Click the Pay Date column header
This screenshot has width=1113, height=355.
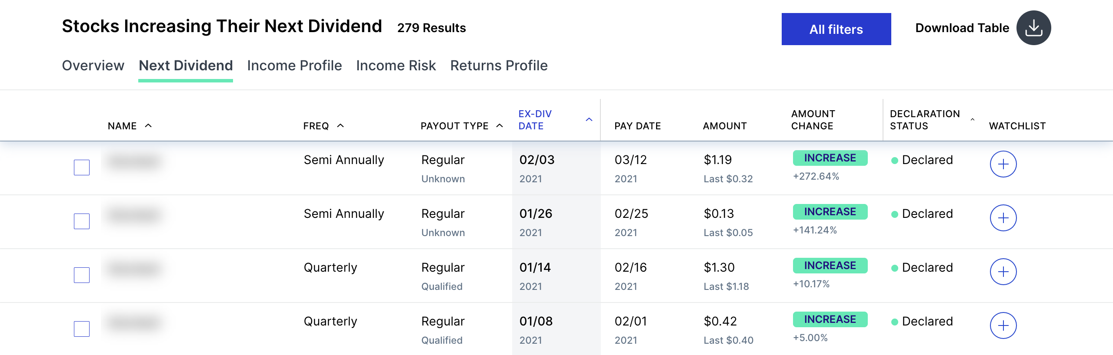(x=637, y=126)
